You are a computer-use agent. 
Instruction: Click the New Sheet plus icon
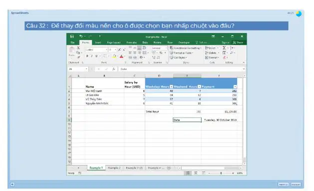pyautogui.click(x=169, y=168)
